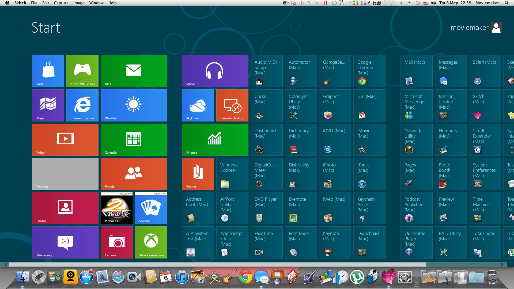Click the scrollbar left arrow
The height and width of the screenshot is (289, 514).
click(x=6, y=265)
